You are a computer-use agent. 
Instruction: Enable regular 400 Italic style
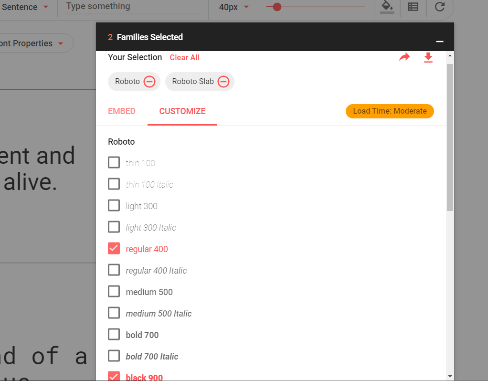click(114, 270)
